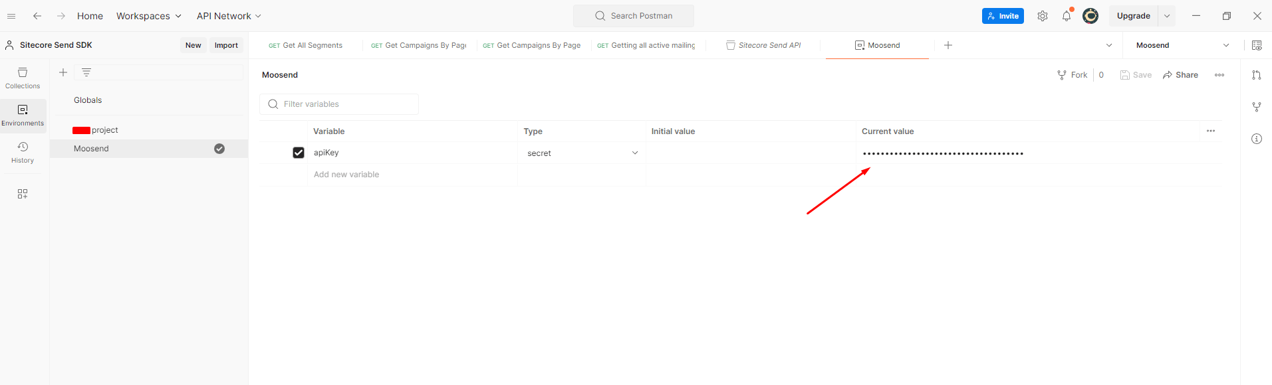Click the apiKey variable name
The height and width of the screenshot is (385, 1272).
tap(326, 153)
